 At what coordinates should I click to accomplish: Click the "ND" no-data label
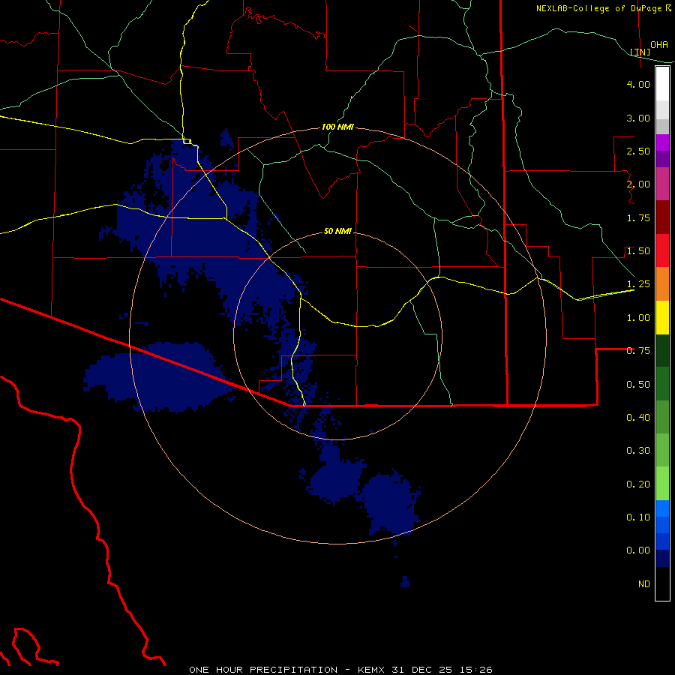(644, 584)
